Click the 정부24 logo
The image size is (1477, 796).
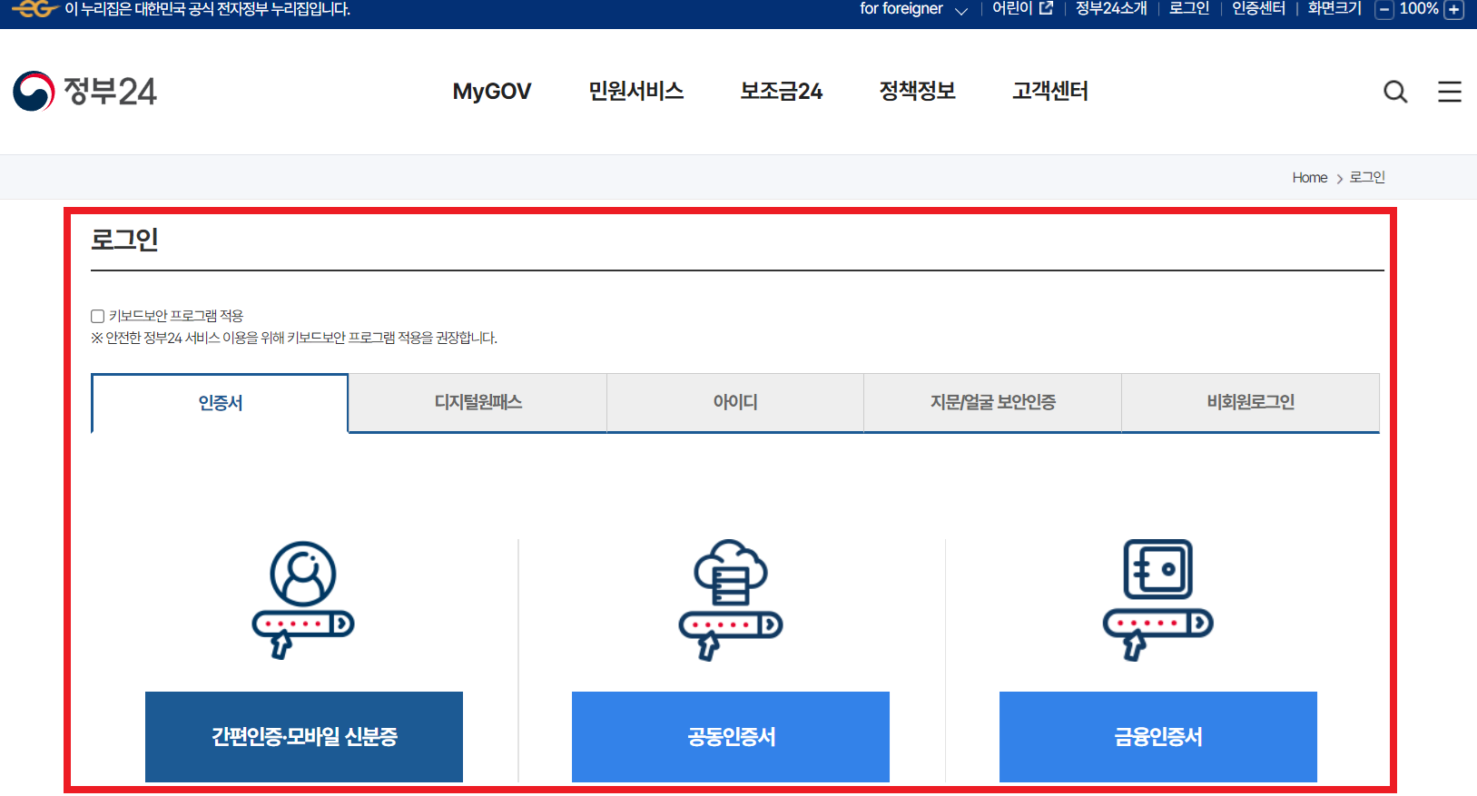click(x=84, y=91)
